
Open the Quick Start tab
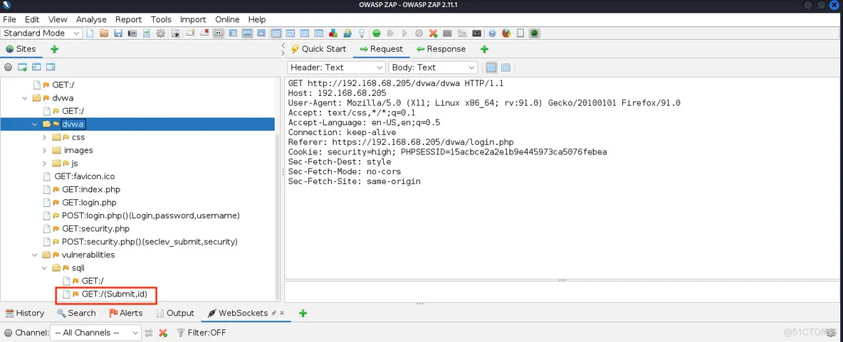pyautogui.click(x=318, y=49)
